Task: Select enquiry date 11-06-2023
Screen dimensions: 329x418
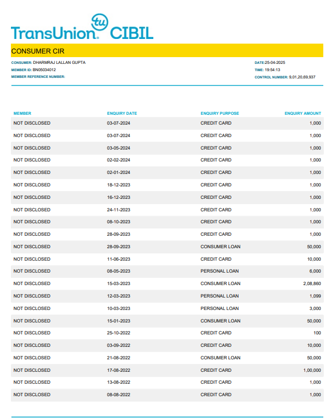Action: [x=119, y=259]
